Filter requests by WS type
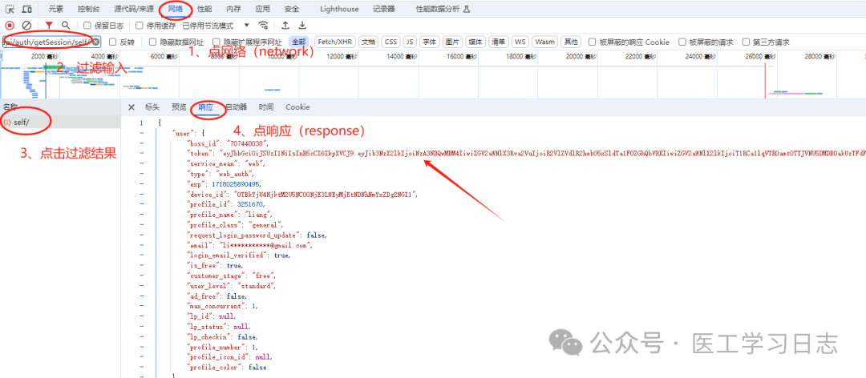The width and height of the screenshot is (866, 378). tap(520, 42)
